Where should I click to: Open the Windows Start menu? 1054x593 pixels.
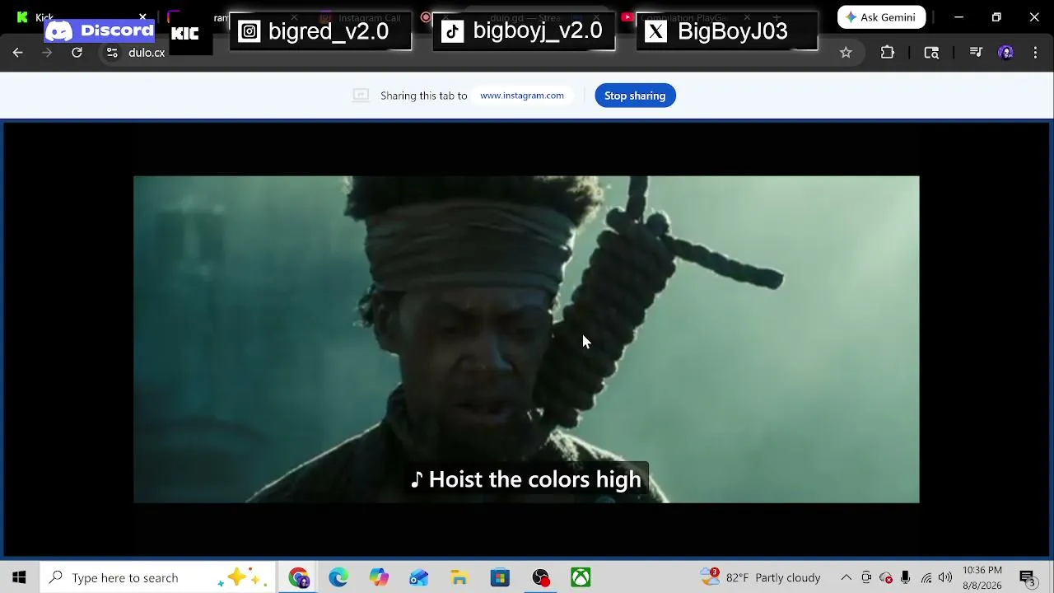(x=19, y=577)
